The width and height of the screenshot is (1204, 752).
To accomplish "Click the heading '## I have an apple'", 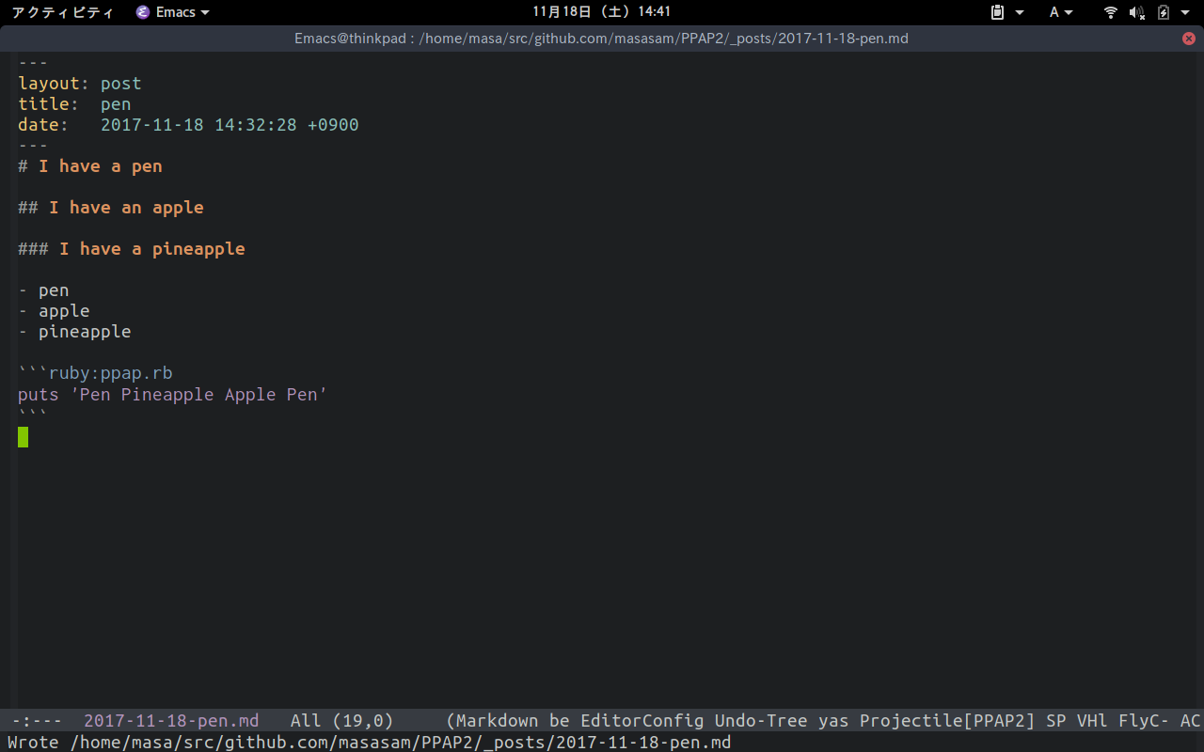I will pyautogui.click(x=111, y=208).
